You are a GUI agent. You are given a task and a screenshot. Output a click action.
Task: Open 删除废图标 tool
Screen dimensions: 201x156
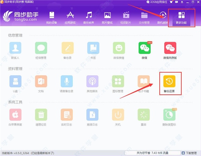(169, 114)
